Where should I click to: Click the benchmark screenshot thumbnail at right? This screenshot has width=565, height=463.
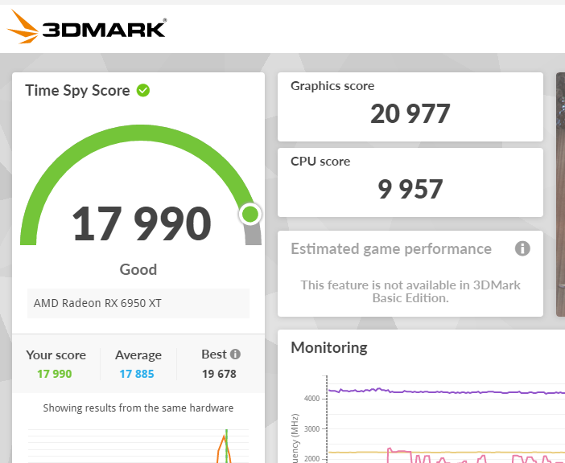[x=561, y=195]
